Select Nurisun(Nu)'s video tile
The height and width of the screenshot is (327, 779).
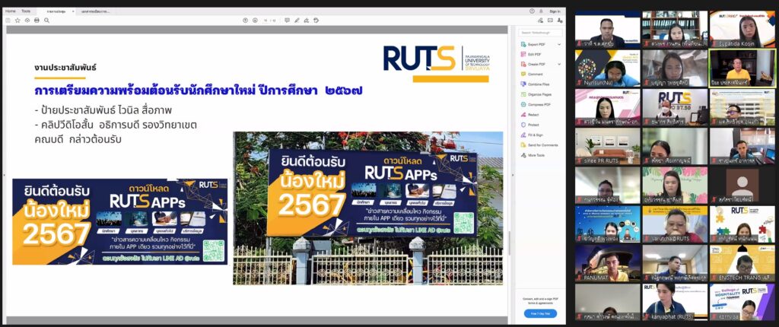tap(608, 68)
